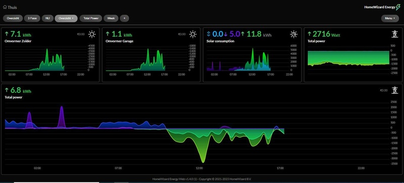Click the green up arrow beside 11.8
The width and height of the screenshot is (404, 183).
(242, 34)
